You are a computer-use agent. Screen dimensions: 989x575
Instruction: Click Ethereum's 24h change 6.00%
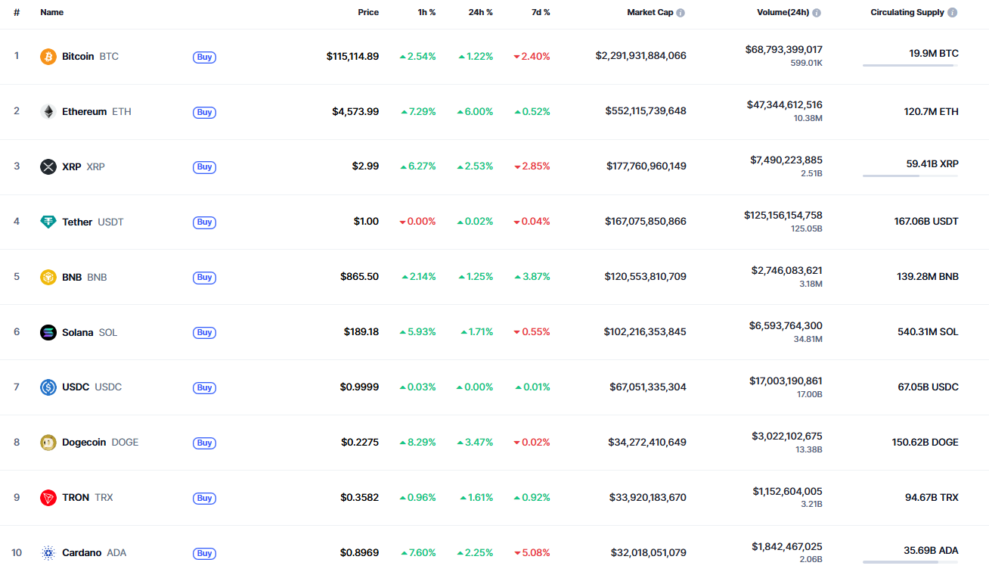tap(475, 112)
